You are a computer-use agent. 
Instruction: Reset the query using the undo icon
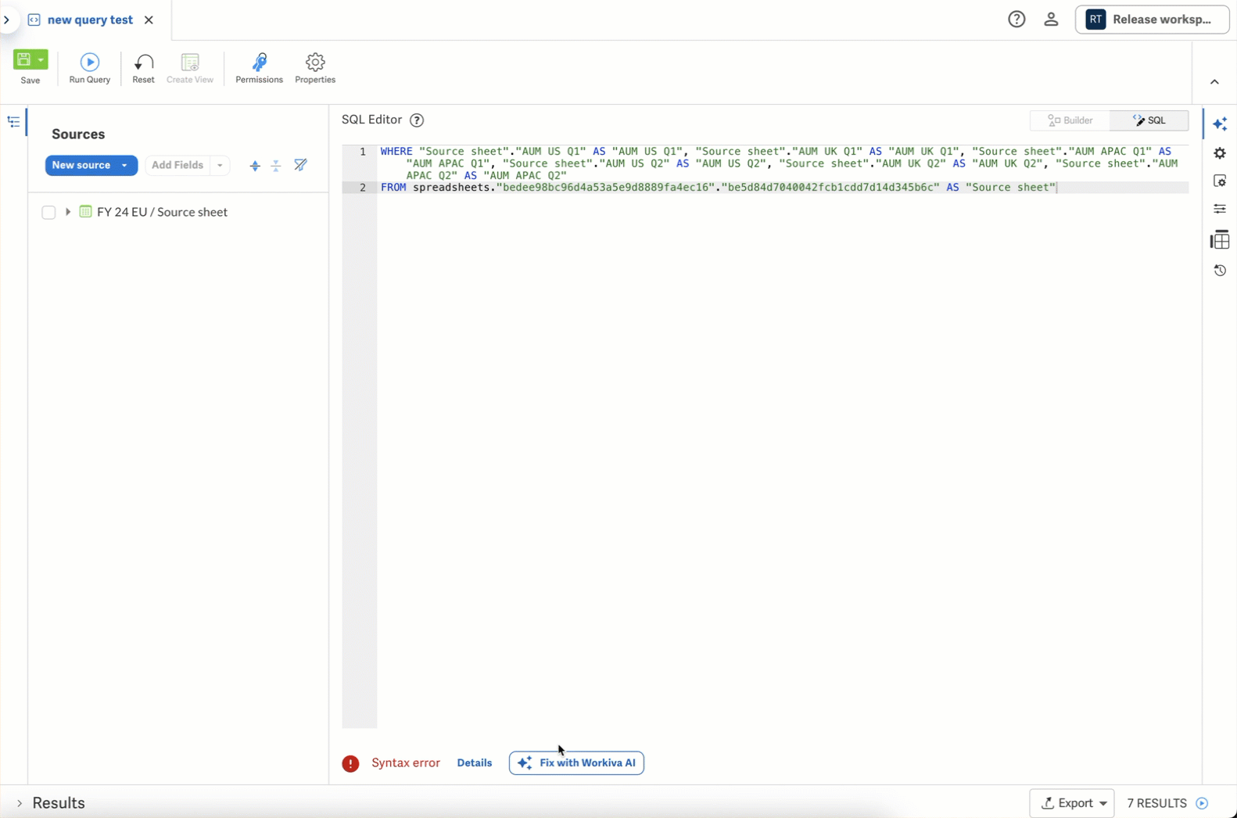(144, 62)
